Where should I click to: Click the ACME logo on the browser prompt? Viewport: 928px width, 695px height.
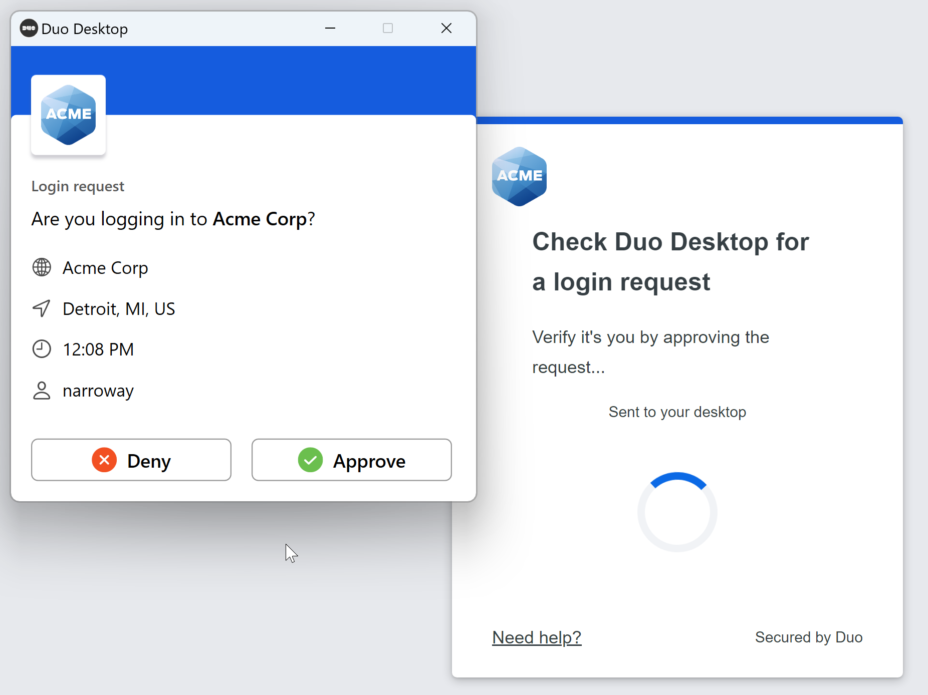point(519,176)
